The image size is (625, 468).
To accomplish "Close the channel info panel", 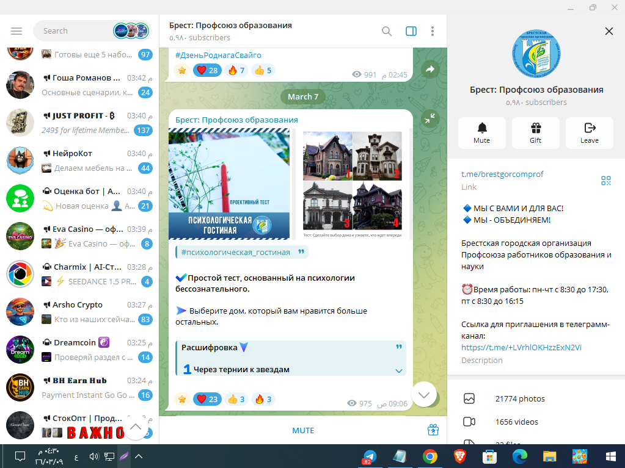I will [x=609, y=31].
